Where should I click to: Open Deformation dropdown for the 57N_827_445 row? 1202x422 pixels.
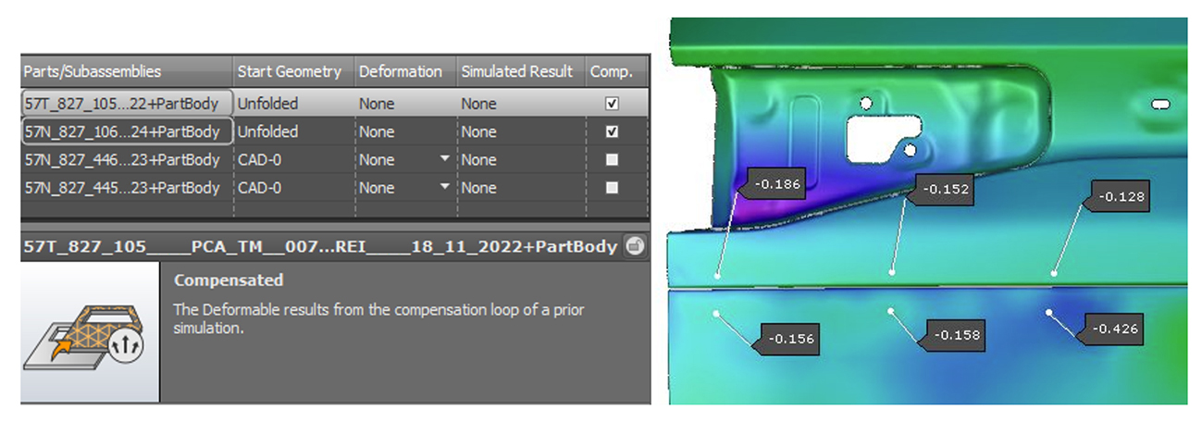pyautogui.click(x=445, y=187)
